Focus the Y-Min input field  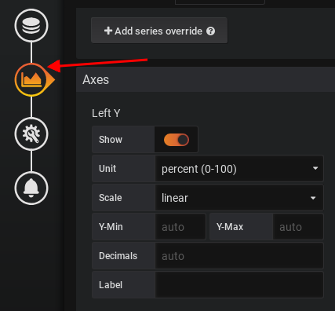[180, 227]
